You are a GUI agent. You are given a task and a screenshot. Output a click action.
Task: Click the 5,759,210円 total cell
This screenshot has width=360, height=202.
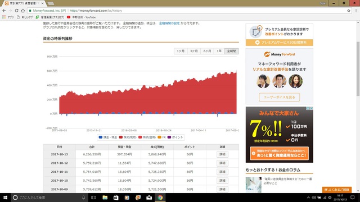point(92,163)
